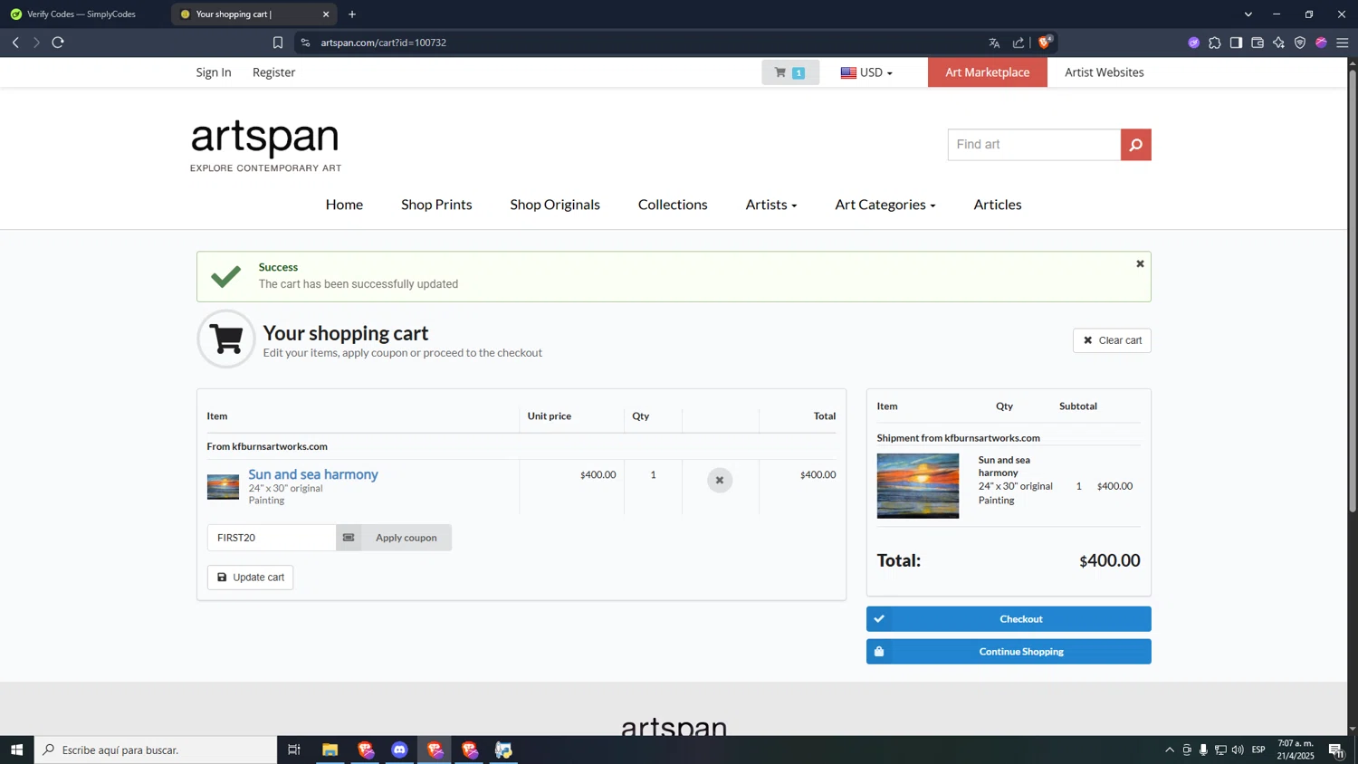Click the browser address bar URL

(x=384, y=43)
